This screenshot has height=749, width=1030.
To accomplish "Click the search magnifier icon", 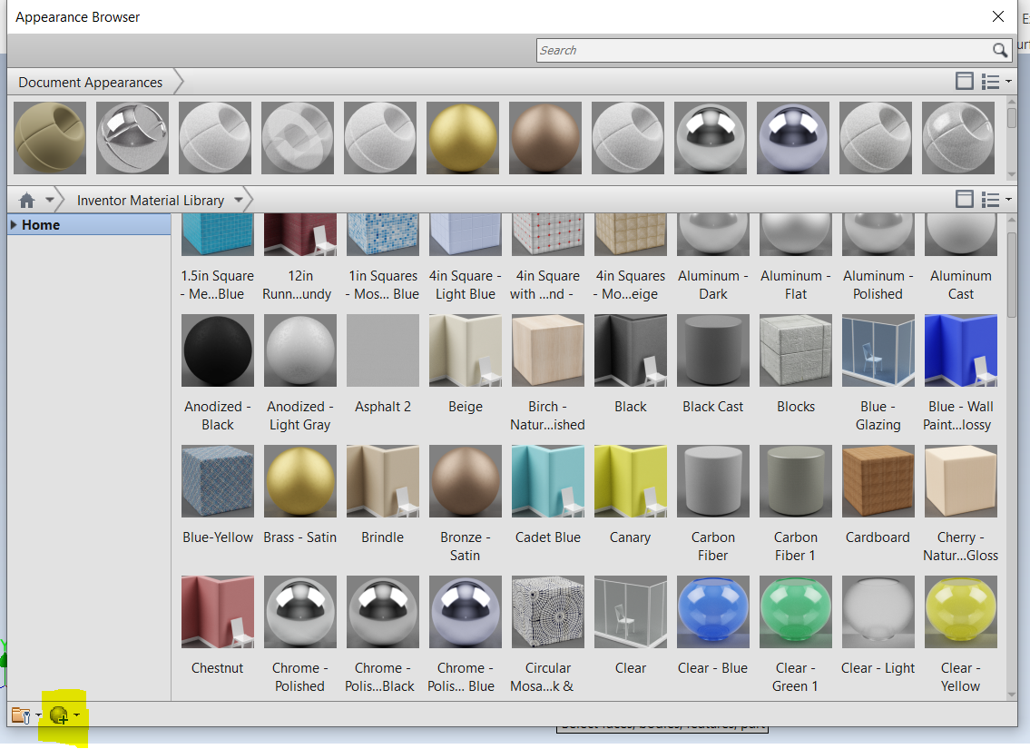I will point(999,50).
